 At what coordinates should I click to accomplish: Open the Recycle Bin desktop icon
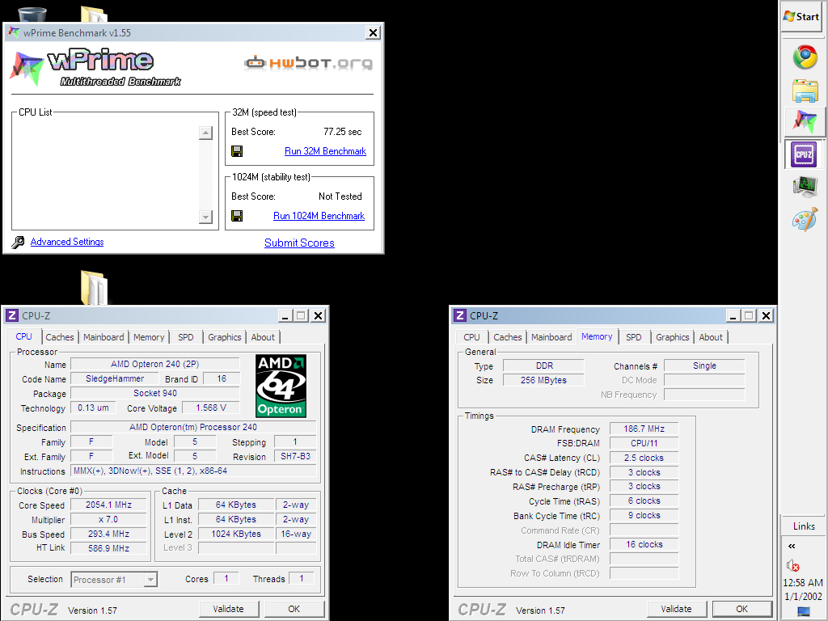click(x=32, y=14)
